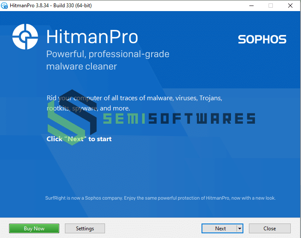Click the HitmanPro crosshair logo
Viewport: 301px width, 238px height.
point(25,37)
